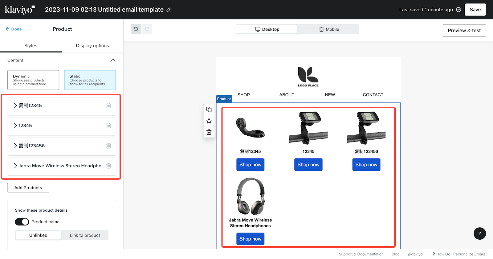Toggle the Product name switch
Screen dimensions: 493x259
coord(22,222)
